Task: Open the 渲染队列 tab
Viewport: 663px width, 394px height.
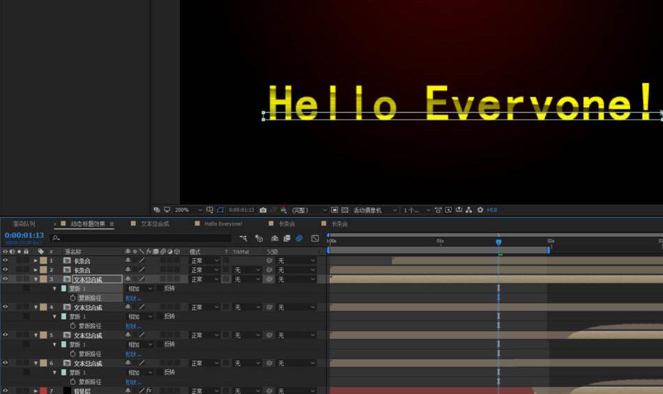Action: pos(24,224)
